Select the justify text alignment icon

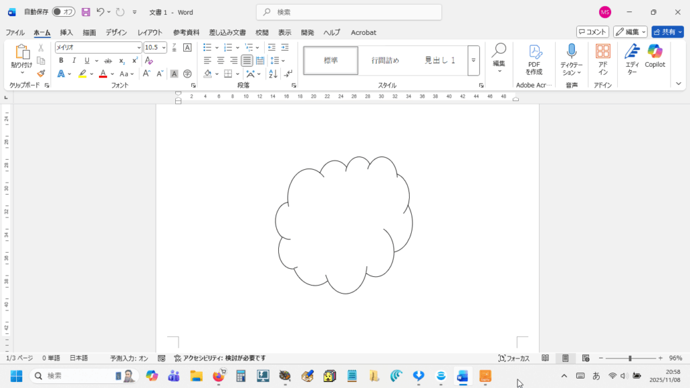coord(247,61)
